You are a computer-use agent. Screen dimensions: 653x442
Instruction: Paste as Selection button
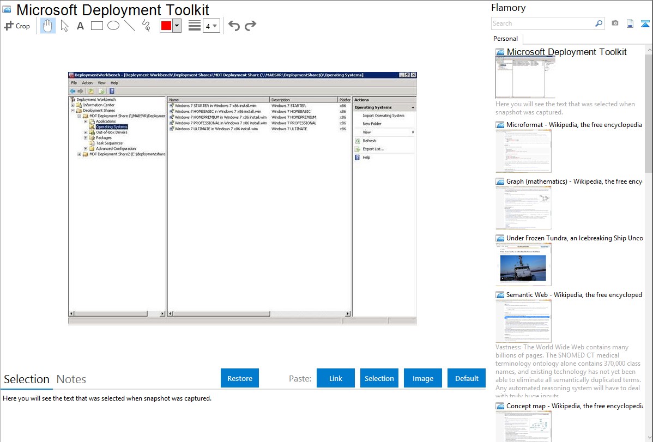tap(379, 378)
